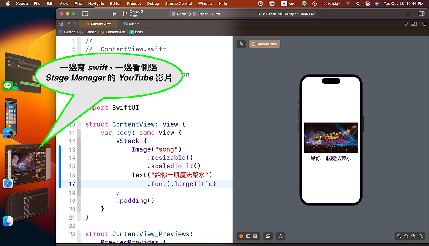Zoom in on the canvas preview

tap(420, 236)
